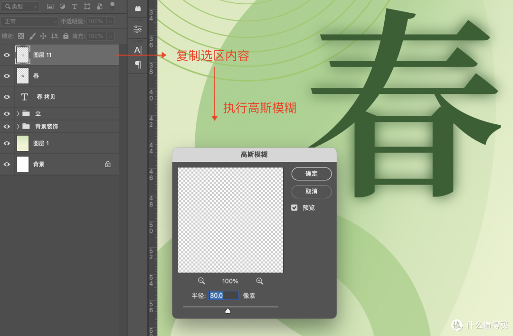Lock artboard nesting icon

55,36
